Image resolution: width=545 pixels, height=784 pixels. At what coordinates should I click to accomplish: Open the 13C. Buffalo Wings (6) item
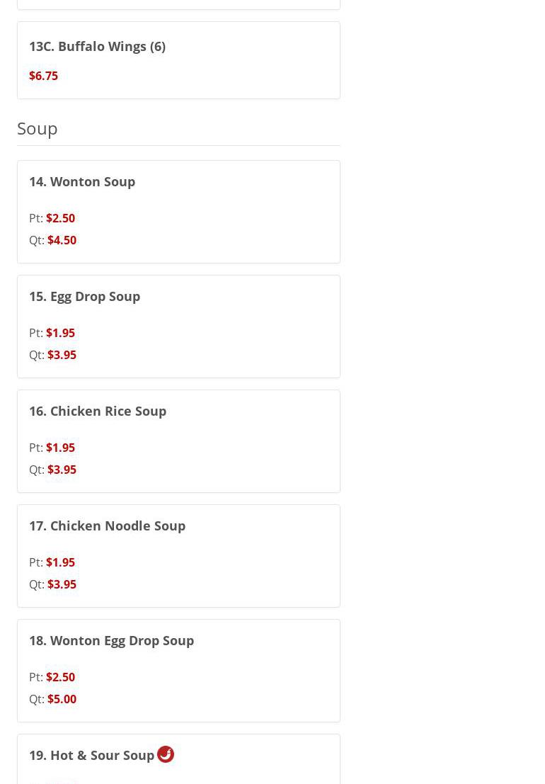(97, 46)
